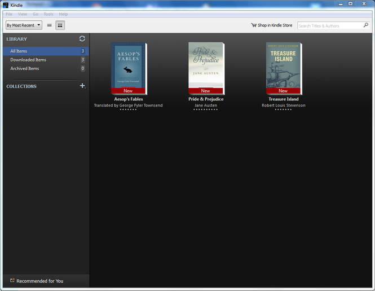Click Translated by George Fyler Townsend text

pos(128,105)
